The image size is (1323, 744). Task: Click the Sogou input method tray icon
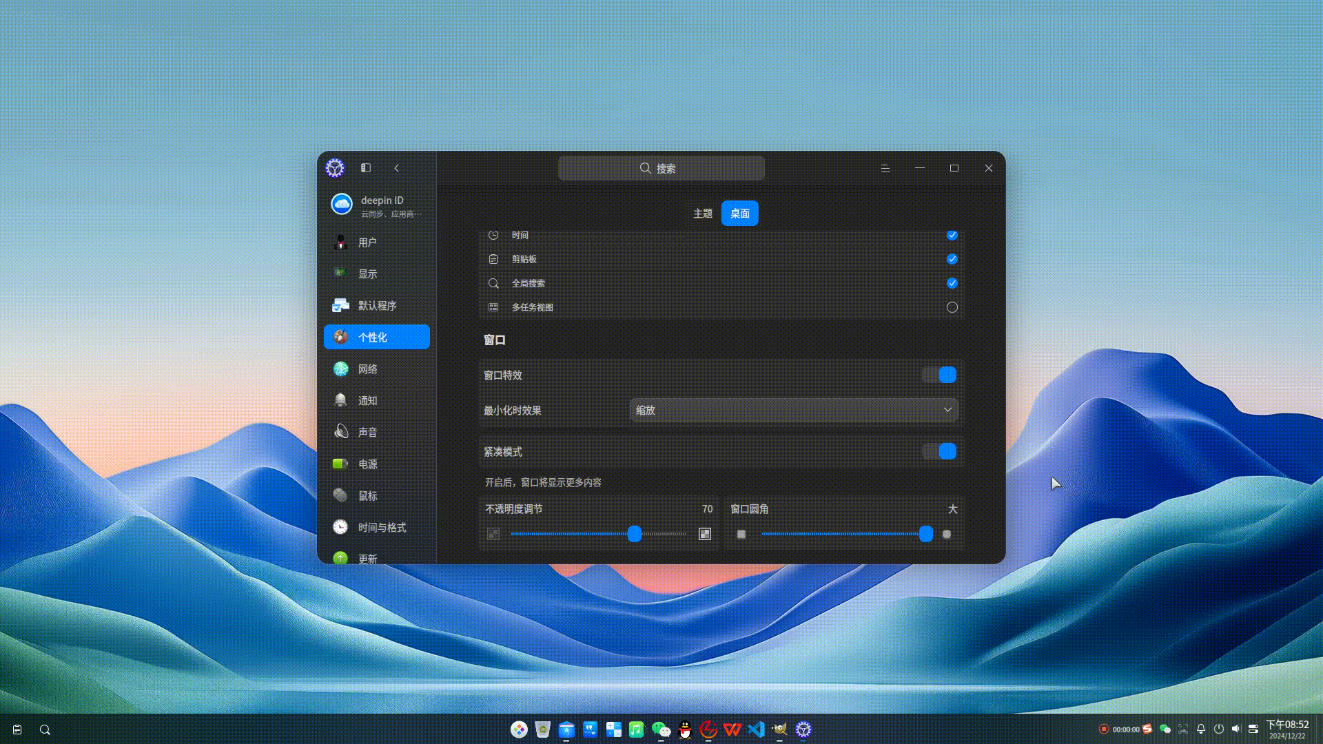pos(1147,729)
